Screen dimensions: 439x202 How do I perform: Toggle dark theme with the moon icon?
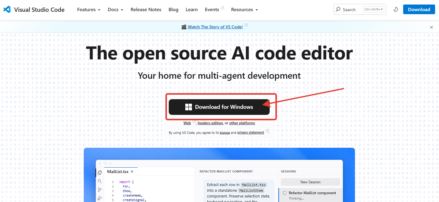coord(396,10)
